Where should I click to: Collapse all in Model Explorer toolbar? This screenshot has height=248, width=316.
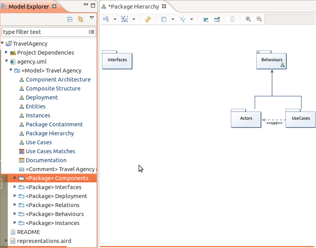[x=70, y=19]
